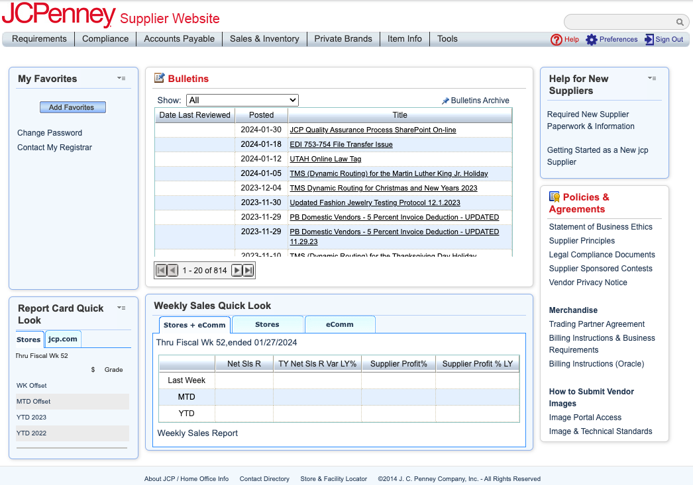Open the Show bulletins filter dropdown
This screenshot has height=485, width=693.
[242, 101]
